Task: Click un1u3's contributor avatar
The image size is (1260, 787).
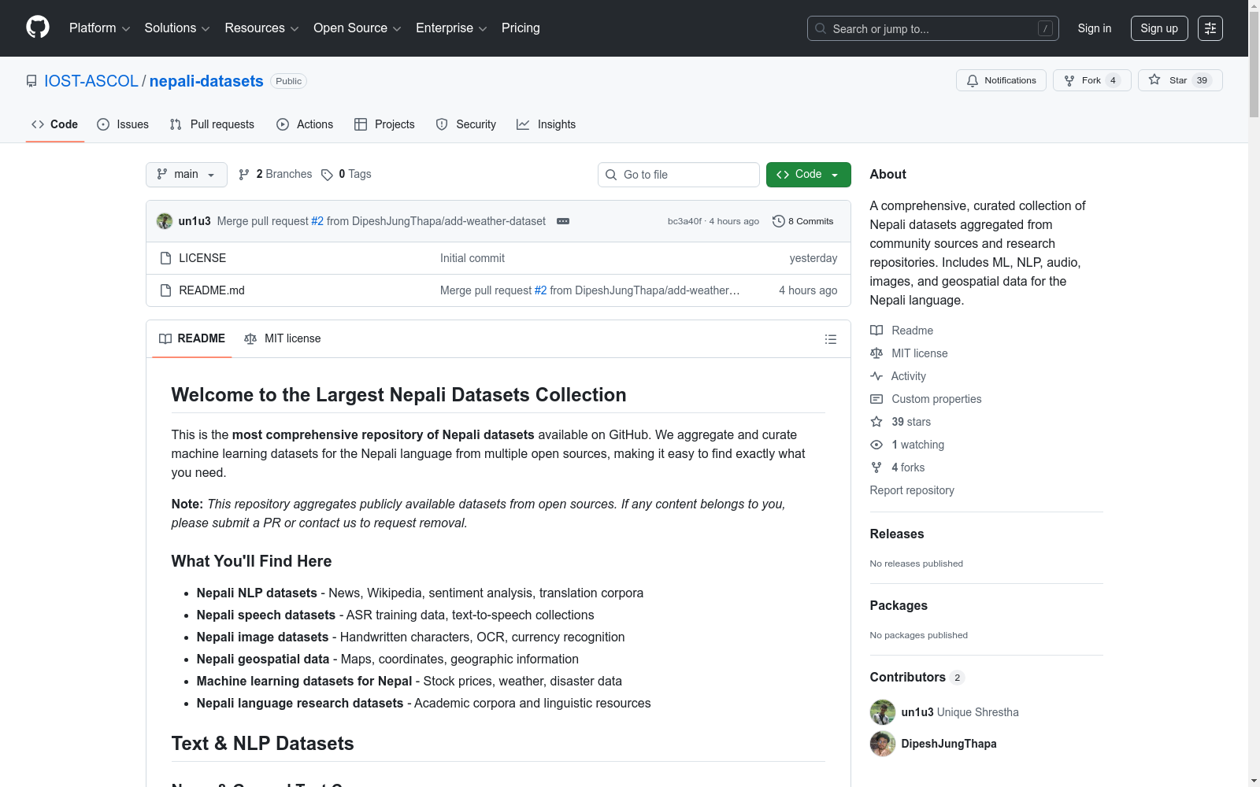Action: [x=883, y=712]
